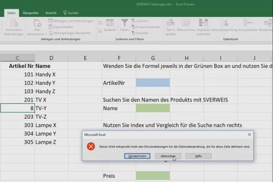
Task: Click the Wiederholen button
Action: [137, 156]
